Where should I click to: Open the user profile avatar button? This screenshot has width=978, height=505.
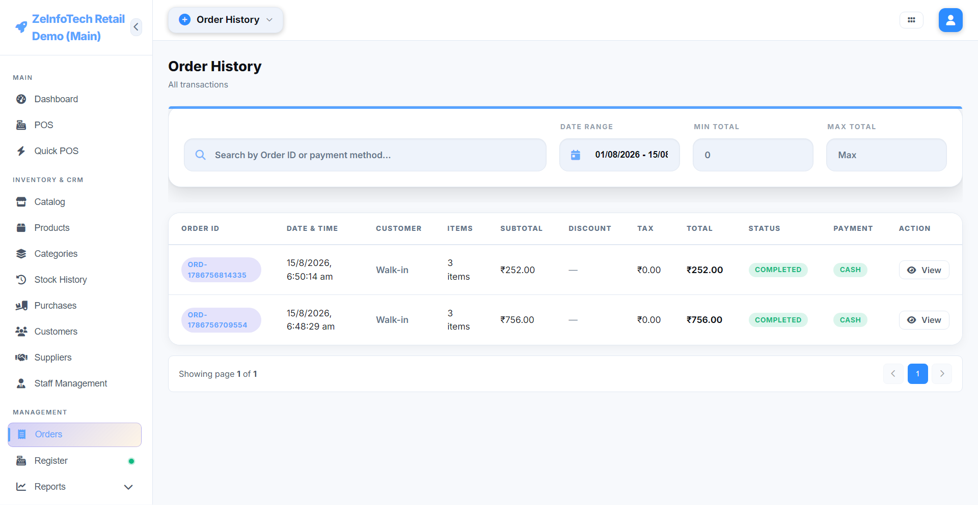[950, 20]
